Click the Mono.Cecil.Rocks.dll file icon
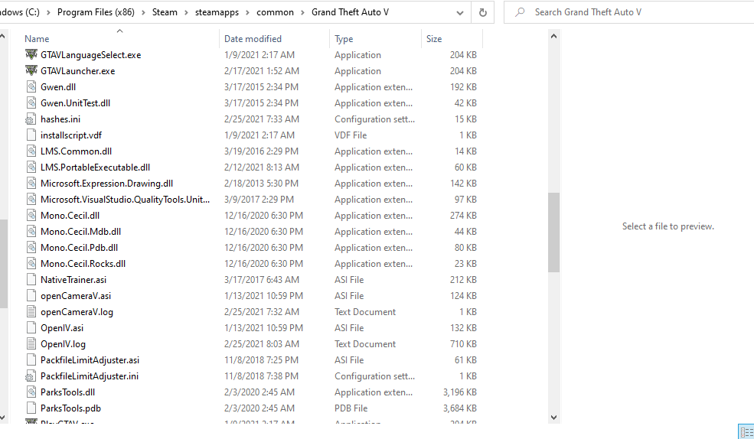 31,264
